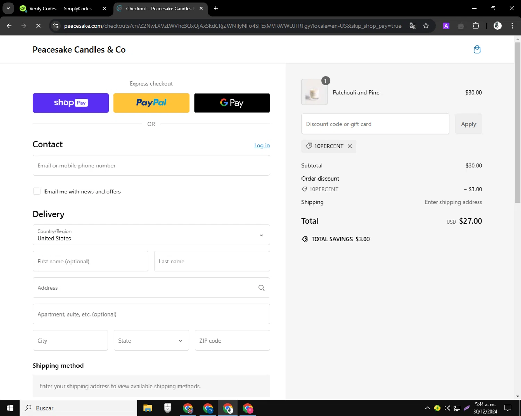Open Chrome three-dot menu
This screenshot has width=521, height=416.
pos(512,26)
